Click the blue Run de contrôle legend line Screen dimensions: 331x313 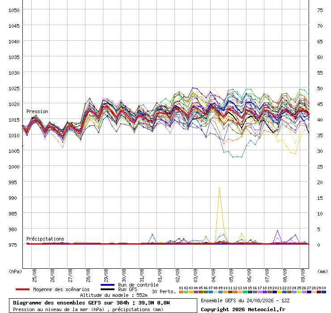pos(108,285)
